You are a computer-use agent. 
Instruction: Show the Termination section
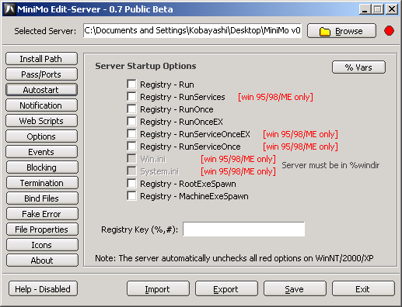pyautogui.click(x=42, y=183)
